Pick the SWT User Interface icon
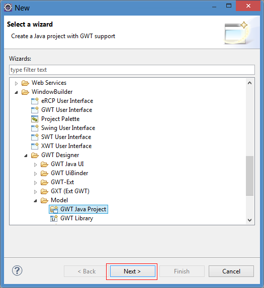Screen dimensions: 264x288 tap(35, 137)
